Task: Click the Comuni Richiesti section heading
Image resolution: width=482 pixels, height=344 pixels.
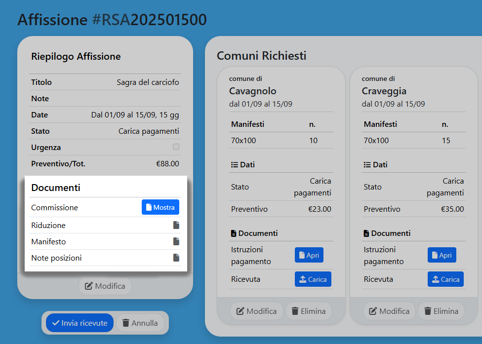Action: coord(261,56)
